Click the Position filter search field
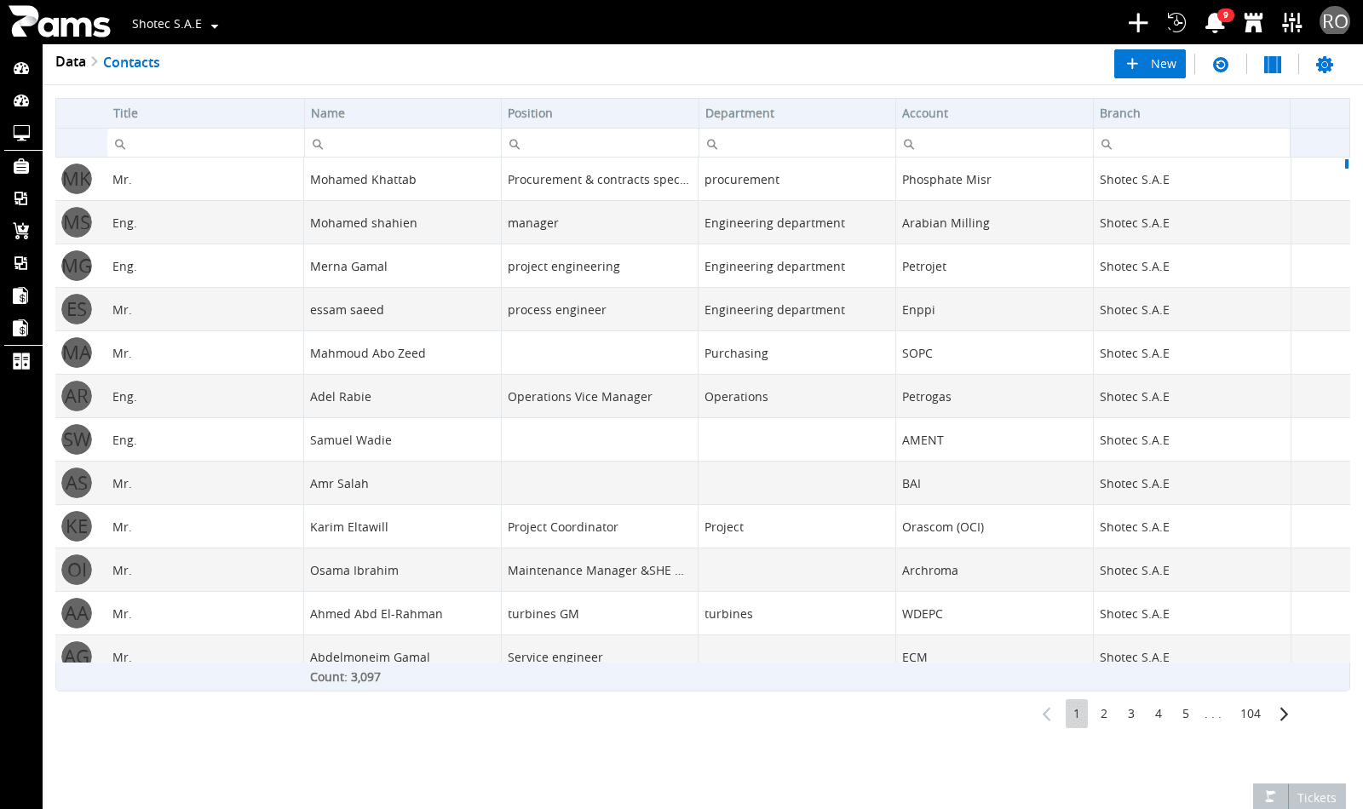The image size is (1363, 809). tap(600, 143)
